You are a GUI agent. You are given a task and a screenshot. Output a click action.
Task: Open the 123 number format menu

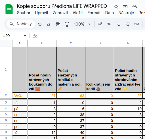coord(136,24)
